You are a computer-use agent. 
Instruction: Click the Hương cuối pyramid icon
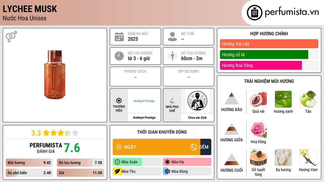click(x=232, y=159)
